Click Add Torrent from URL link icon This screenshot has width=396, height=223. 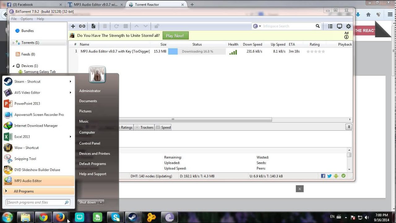coord(82,26)
